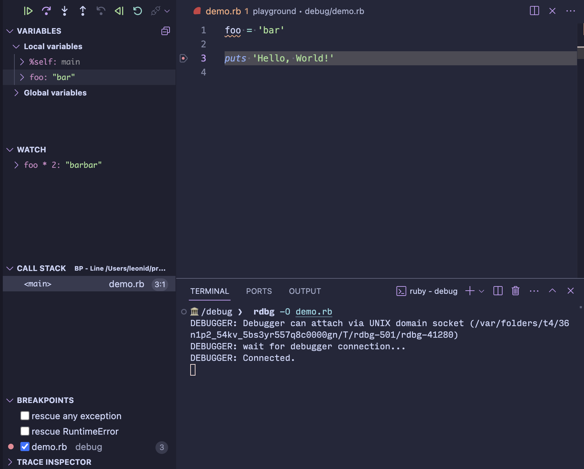Select the demo.rb editor tab
584x469 pixels.
point(223,11)
